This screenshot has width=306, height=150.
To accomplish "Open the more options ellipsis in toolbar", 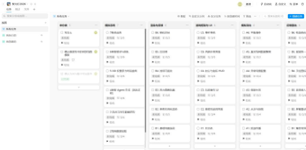I will pos(255,16).
